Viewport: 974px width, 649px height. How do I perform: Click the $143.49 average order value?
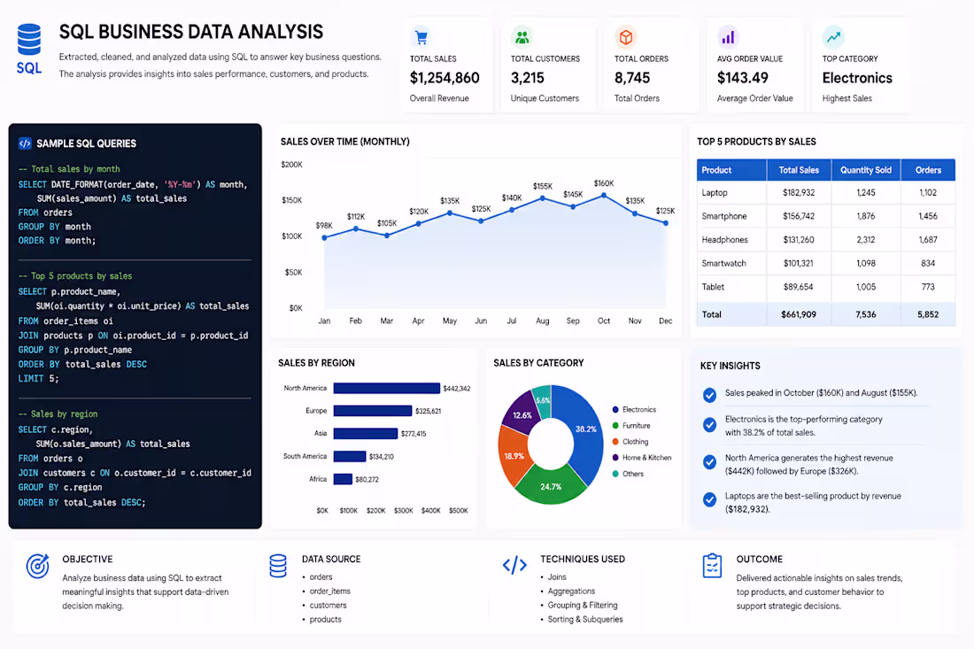point(742,78)
